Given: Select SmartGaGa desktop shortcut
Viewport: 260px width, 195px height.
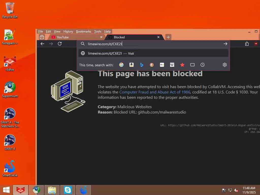Looking at the screenshot, I should pos(10,169).
